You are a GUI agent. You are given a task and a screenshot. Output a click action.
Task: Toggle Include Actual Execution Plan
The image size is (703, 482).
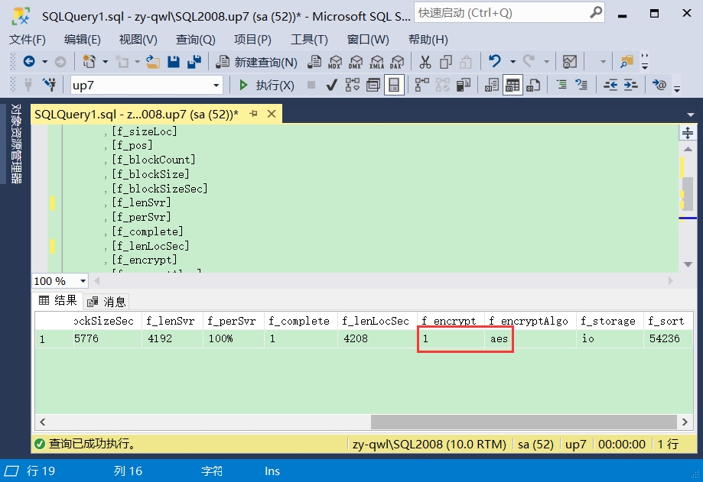(x=422, y=85)
